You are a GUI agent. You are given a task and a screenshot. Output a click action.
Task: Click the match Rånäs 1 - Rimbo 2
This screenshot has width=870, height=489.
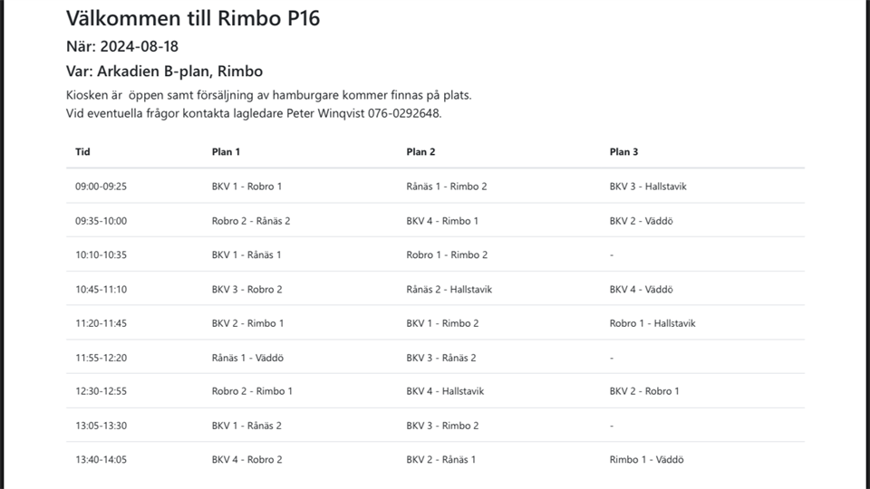click(446, 187)
